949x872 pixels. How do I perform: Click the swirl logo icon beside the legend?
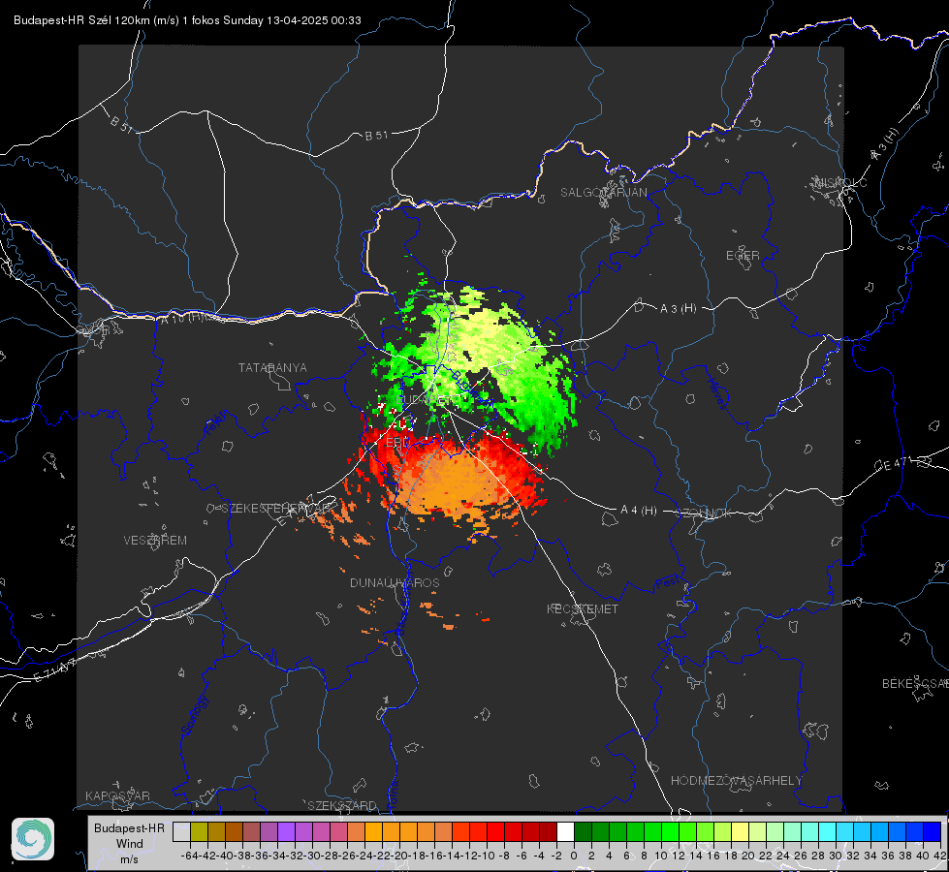pyautogui.click(x=33, y=839)
